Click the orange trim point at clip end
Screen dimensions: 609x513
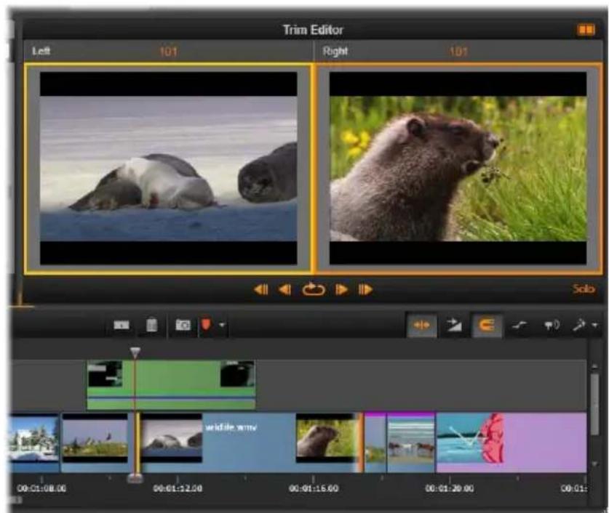[x=361, y=443]
